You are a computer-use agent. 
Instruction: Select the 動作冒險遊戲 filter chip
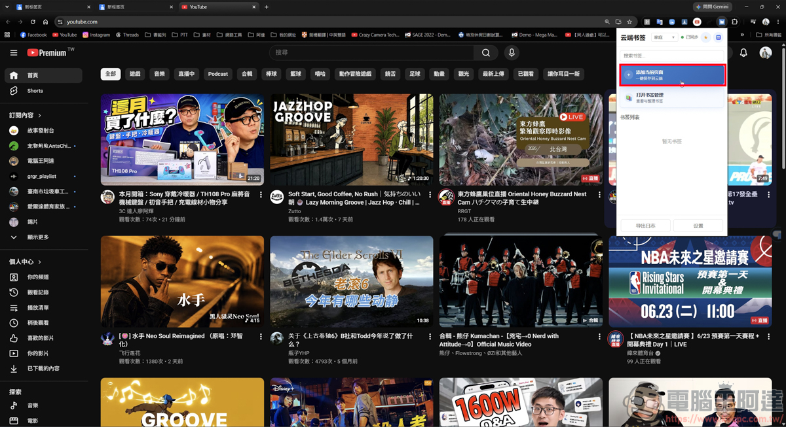355,74
